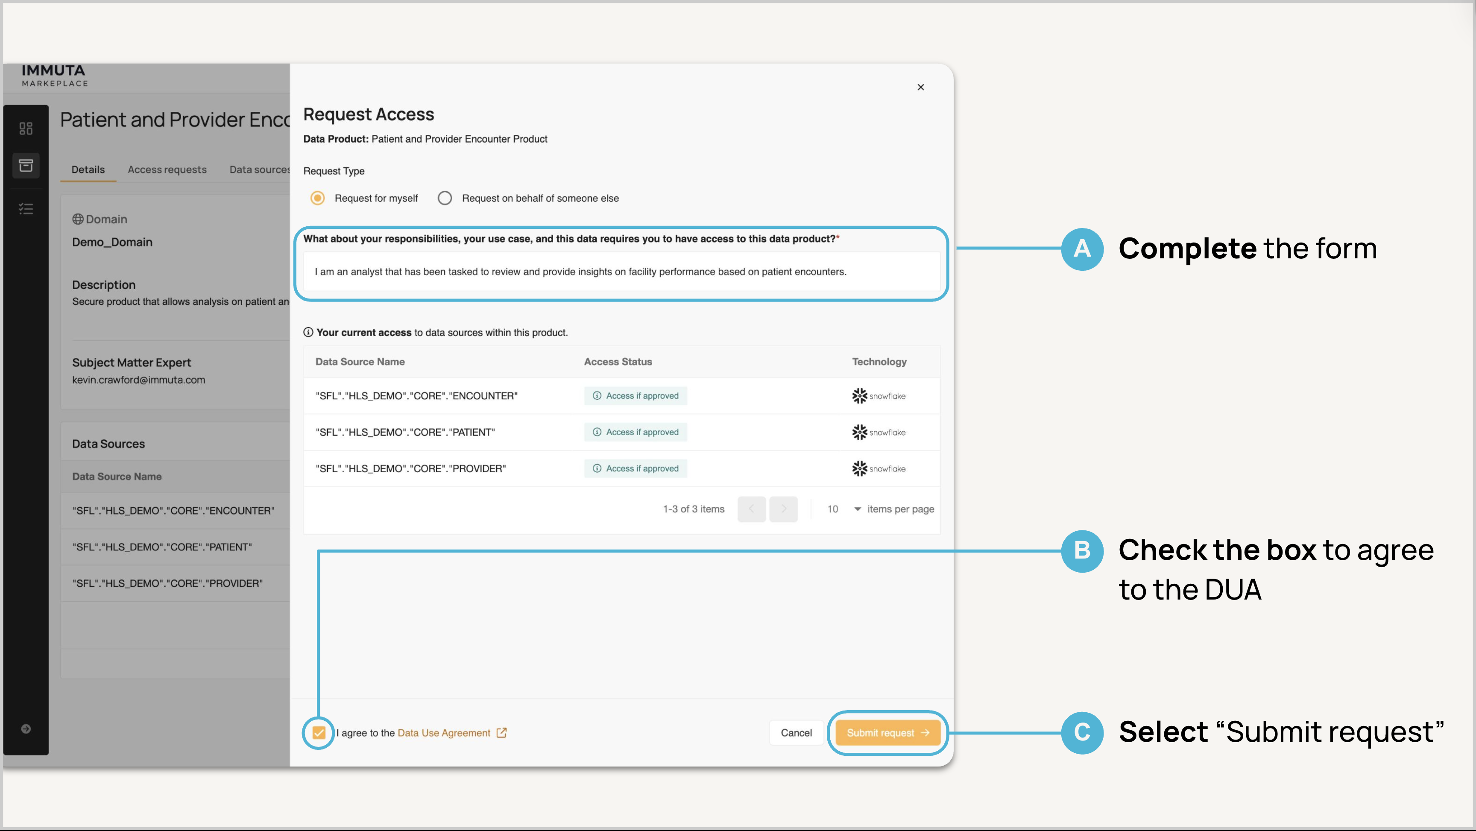Click the Cancel button
Screen dimensions: 1476x831
pyautogui.click(x=796, y=733)
